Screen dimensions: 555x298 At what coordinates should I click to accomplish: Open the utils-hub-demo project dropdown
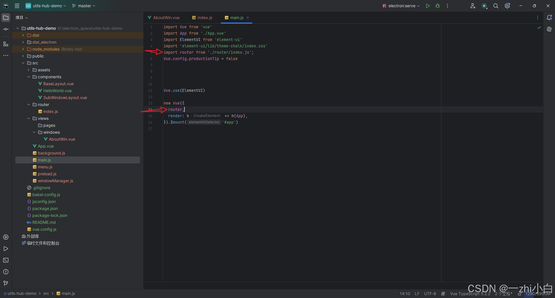tap(46, 6)
